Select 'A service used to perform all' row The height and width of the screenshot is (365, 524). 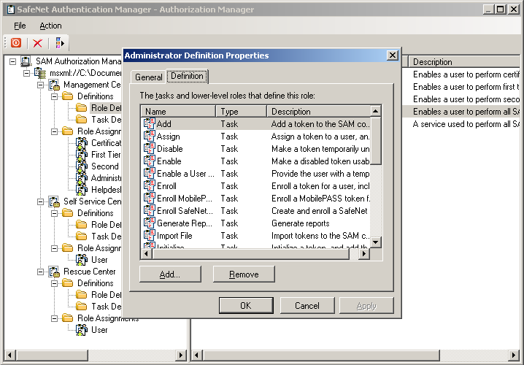(x=466, y=124)
